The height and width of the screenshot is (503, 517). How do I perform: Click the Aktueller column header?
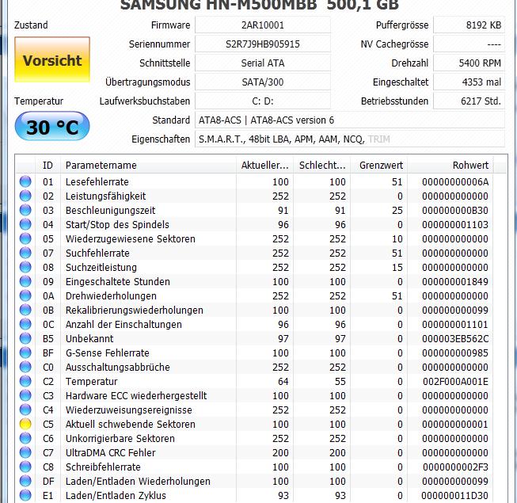(264, 165)
